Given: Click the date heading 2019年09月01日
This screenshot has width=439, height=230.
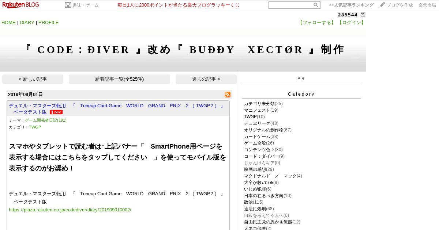Looking at the screenshot, I should (25, 95).
